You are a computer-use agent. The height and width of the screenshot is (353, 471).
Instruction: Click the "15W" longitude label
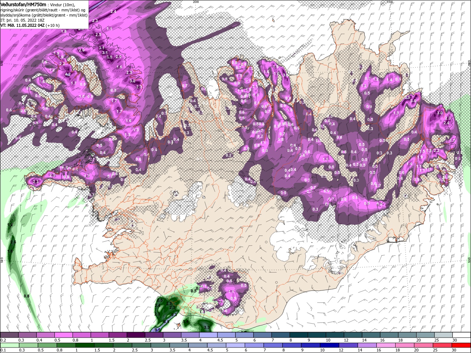[x=390, y=2]
